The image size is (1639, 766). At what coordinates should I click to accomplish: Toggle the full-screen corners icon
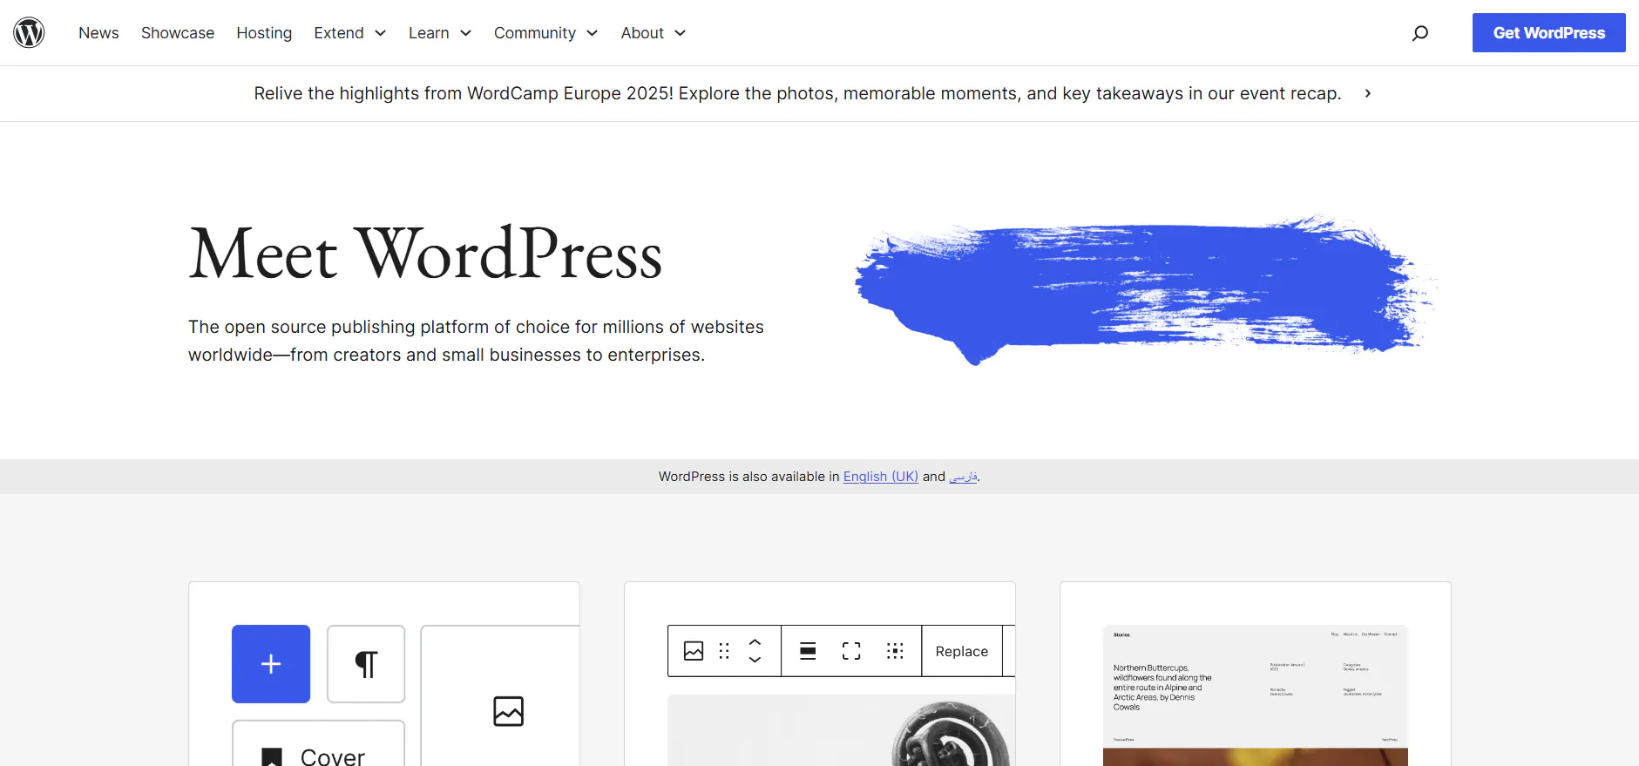coord(851,651)
